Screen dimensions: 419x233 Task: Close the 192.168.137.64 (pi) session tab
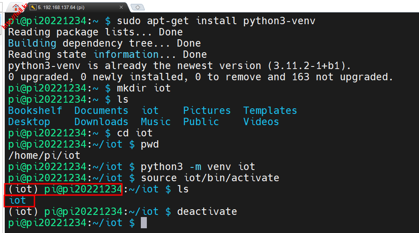click(x=121, y=7)
